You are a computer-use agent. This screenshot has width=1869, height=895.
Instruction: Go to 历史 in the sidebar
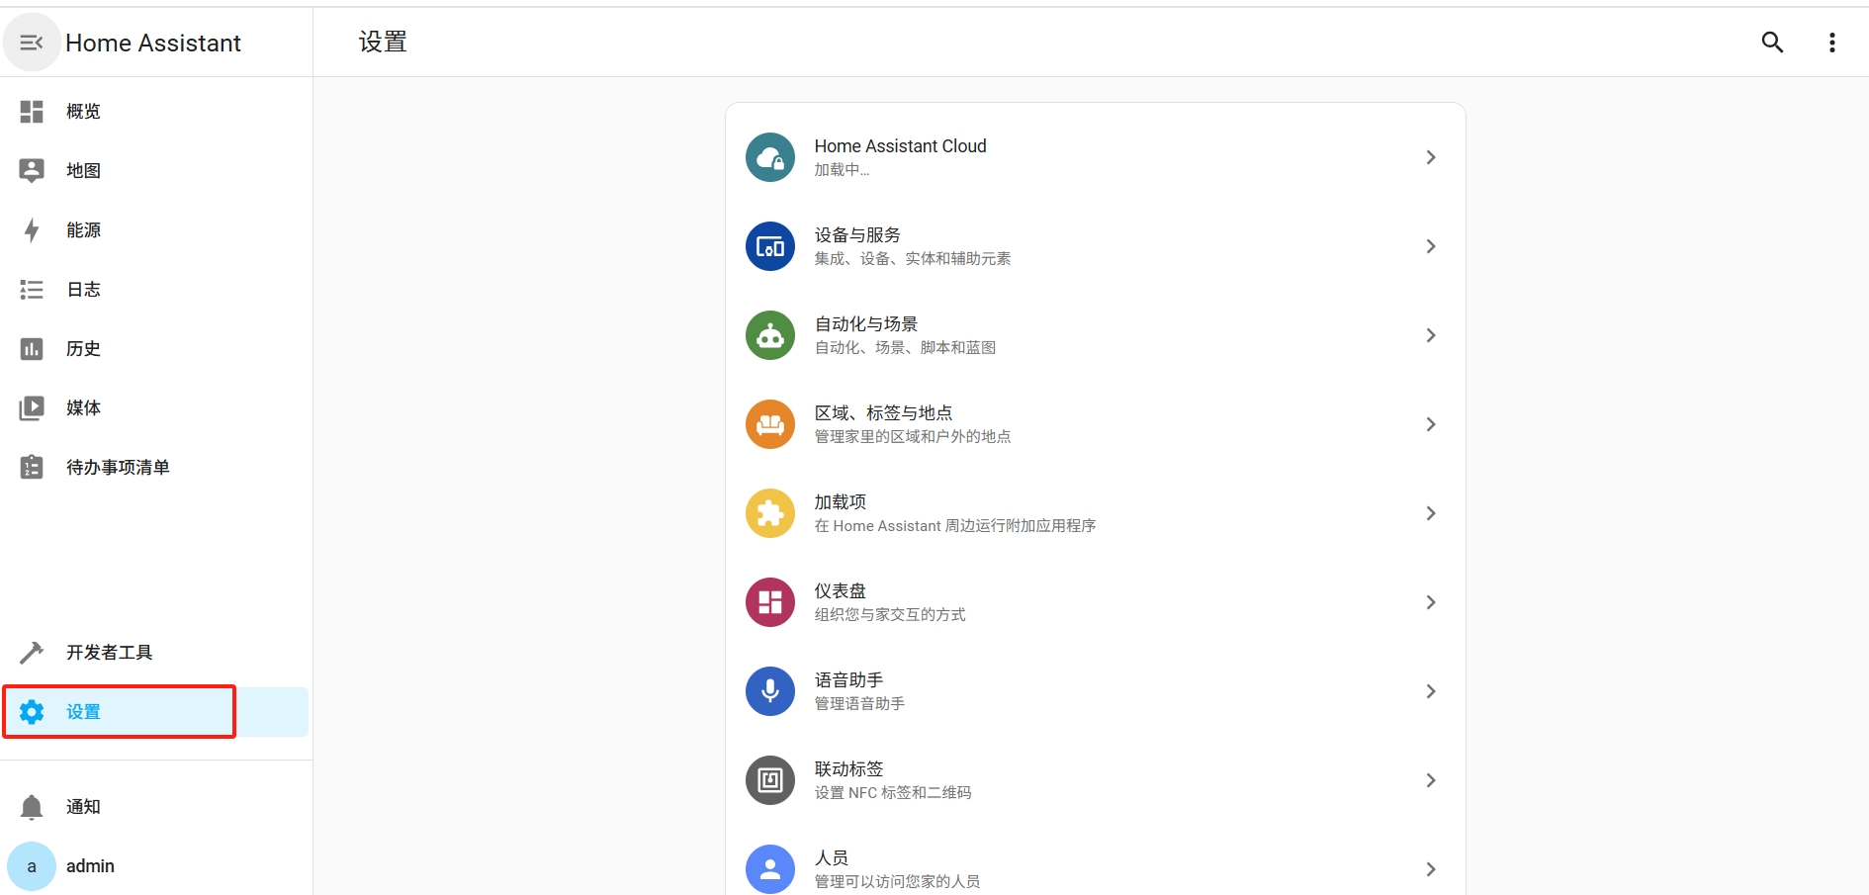point(83,349)
